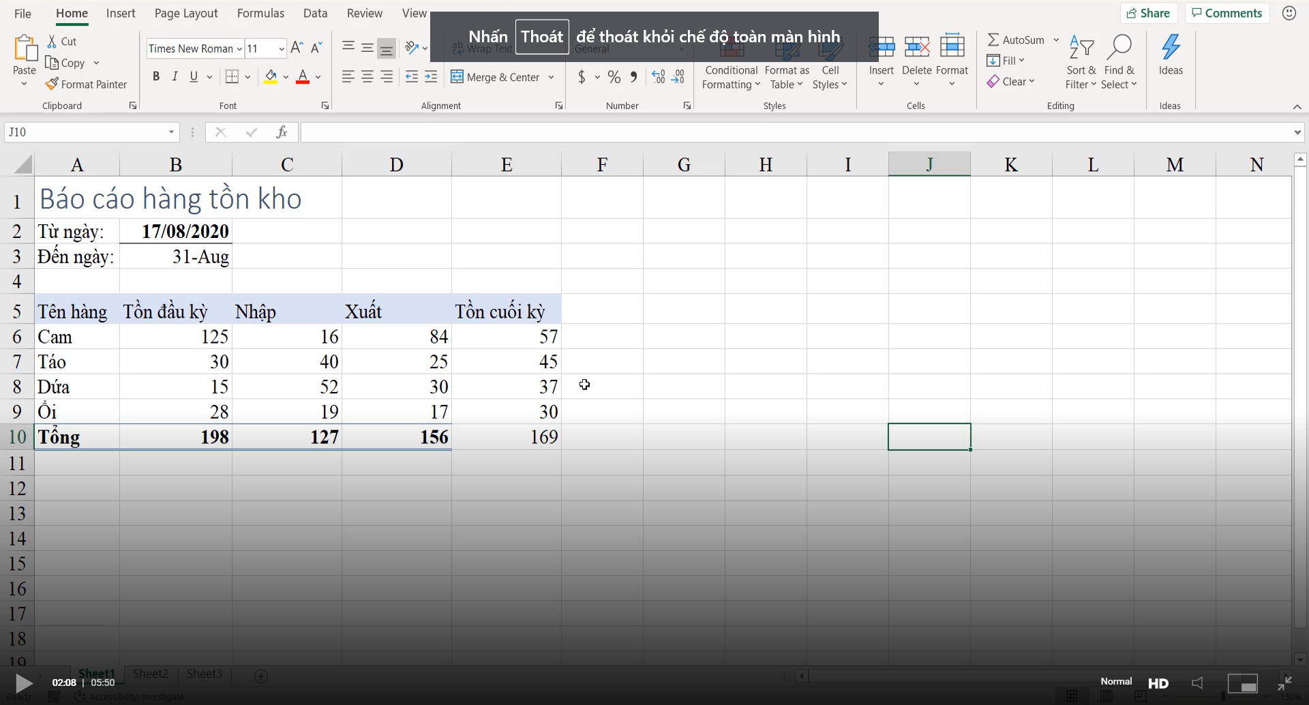Screen dimensions: 1309x705
Task: Switch to the Review tab
Action: point(365,13)
